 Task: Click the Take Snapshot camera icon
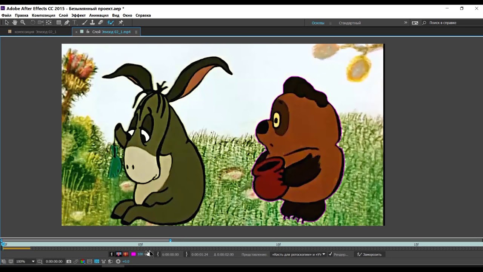69,261
